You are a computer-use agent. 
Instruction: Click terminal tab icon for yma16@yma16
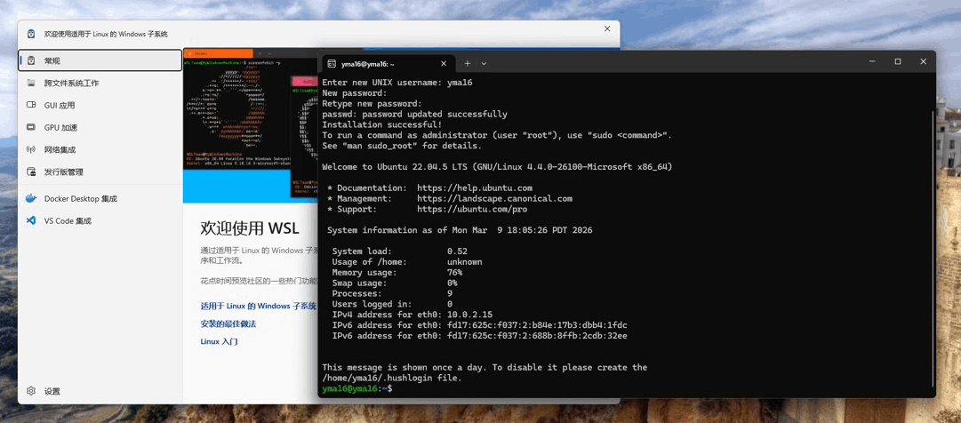tap(332, 63)
